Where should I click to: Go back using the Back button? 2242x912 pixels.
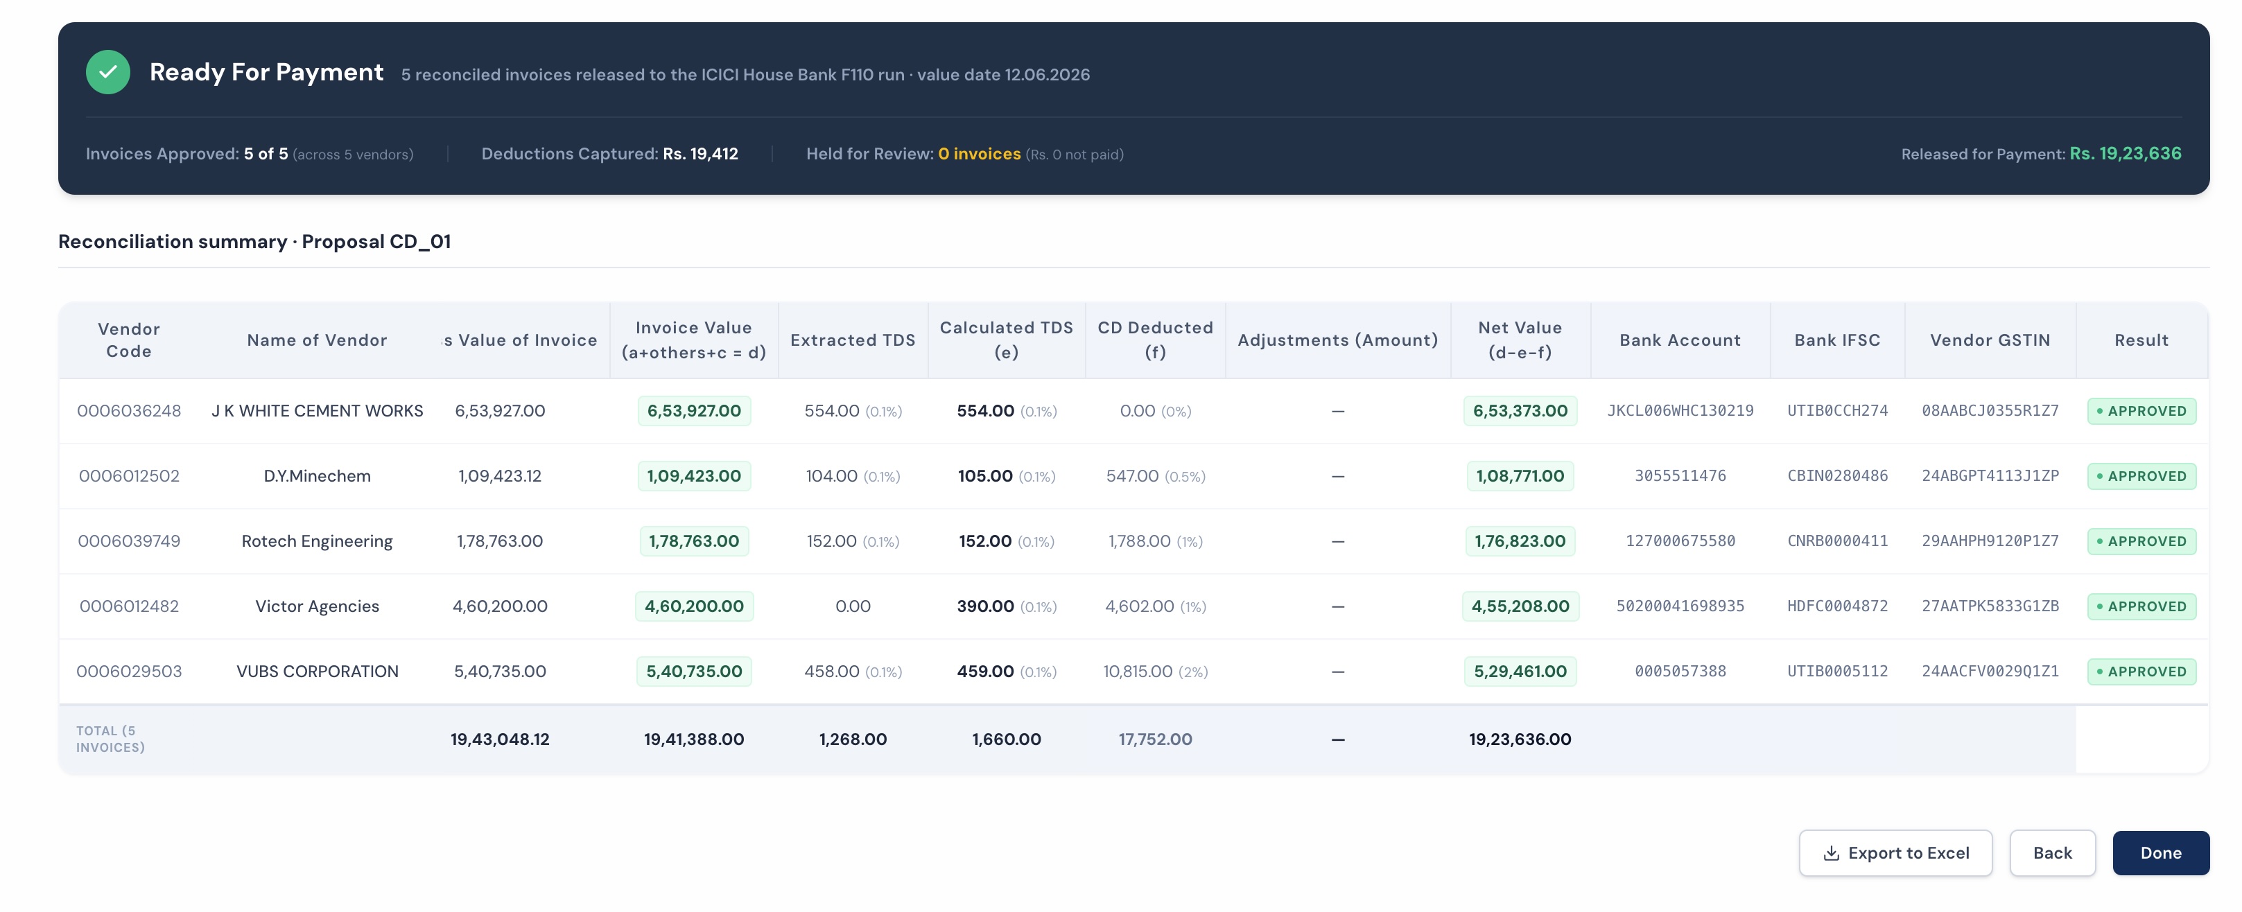[x=2051, y=853]
